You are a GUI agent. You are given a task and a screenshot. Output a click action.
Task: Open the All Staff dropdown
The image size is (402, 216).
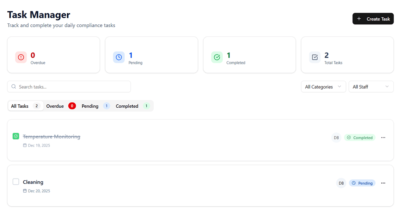[371, 86]
